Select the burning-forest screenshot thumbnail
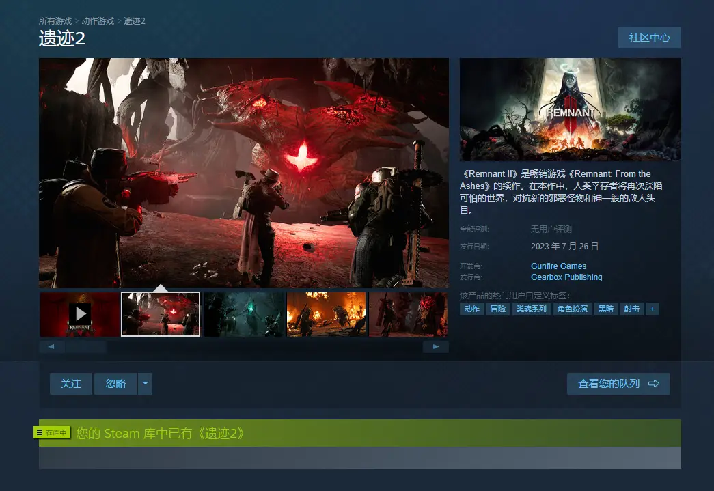714x491 pixels. pos(326,314)
